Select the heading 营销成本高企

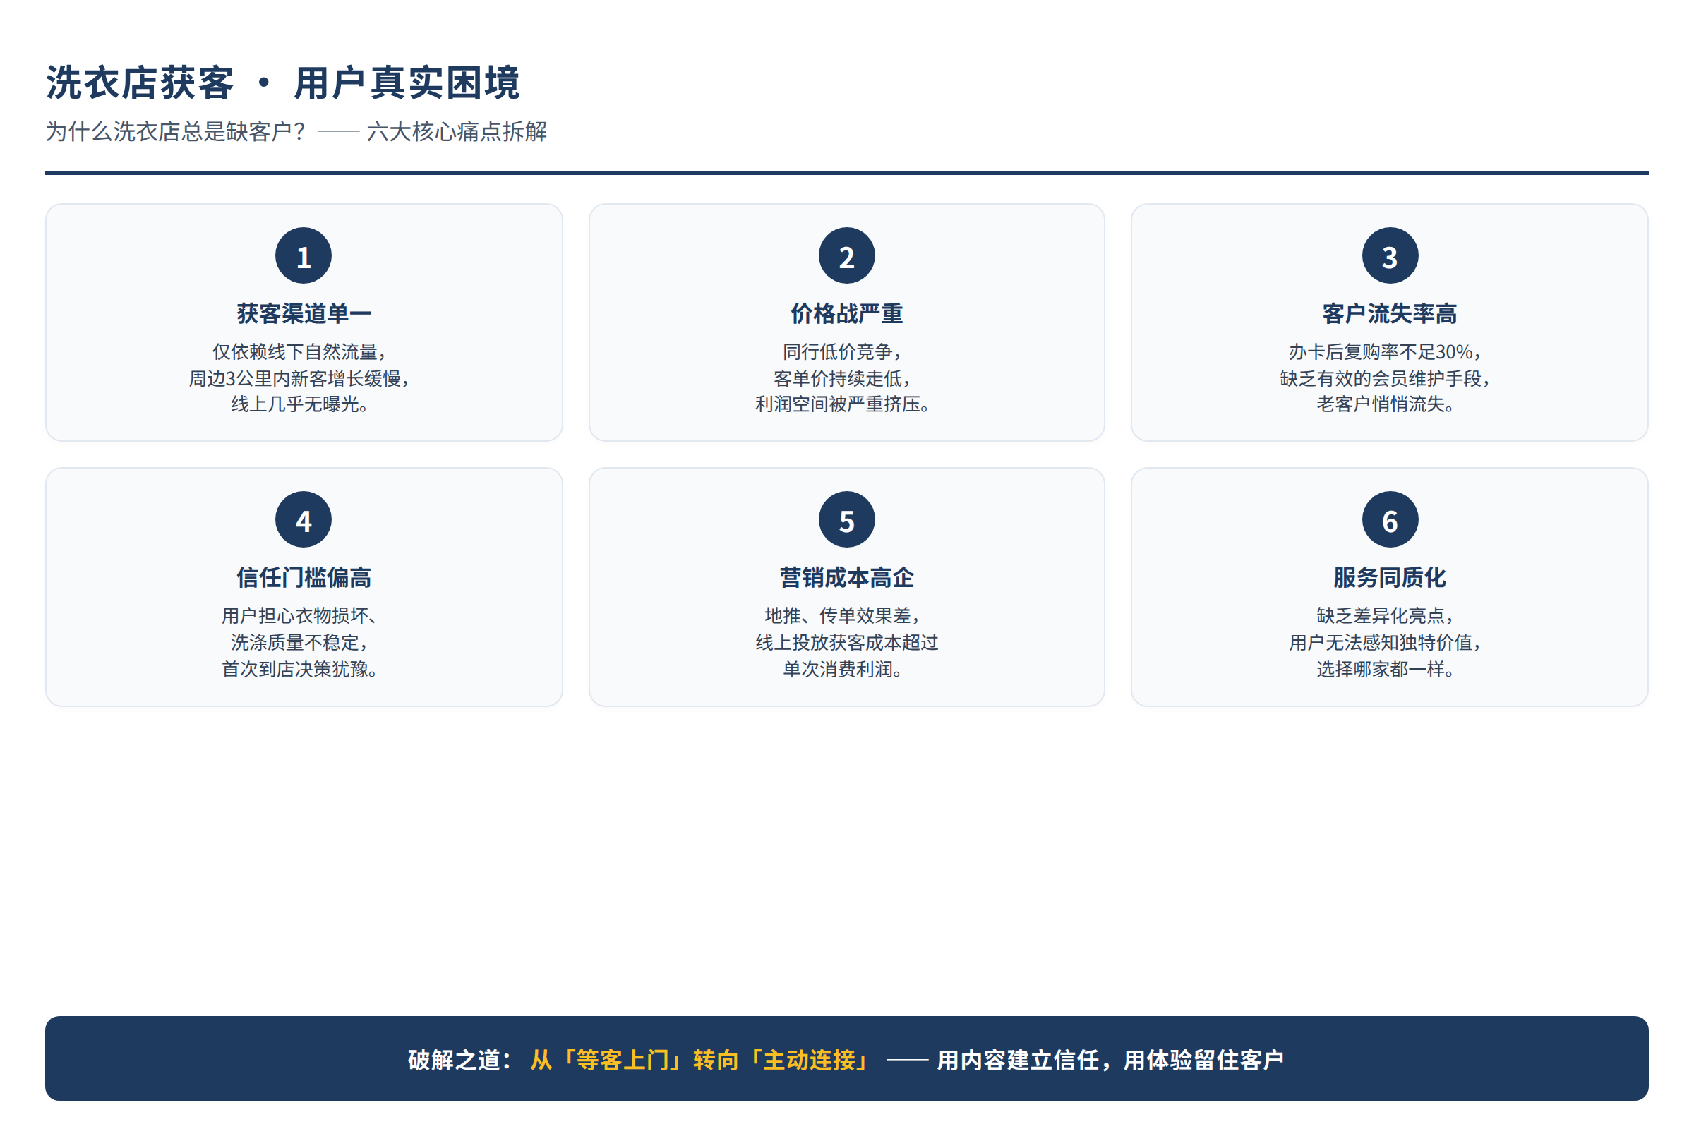[846, 577]
